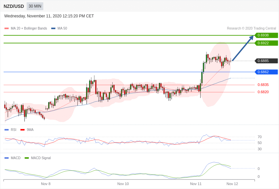279x189 pixels.
Task: Click the 9MA red legend swatch
Action: coord(23,130)
